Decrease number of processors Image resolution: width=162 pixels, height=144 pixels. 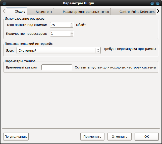point(72,35)
